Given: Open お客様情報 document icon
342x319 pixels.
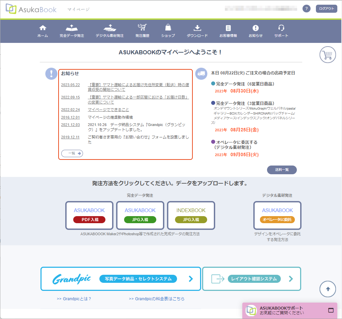Looking at the screenshot, I should 228,28.
